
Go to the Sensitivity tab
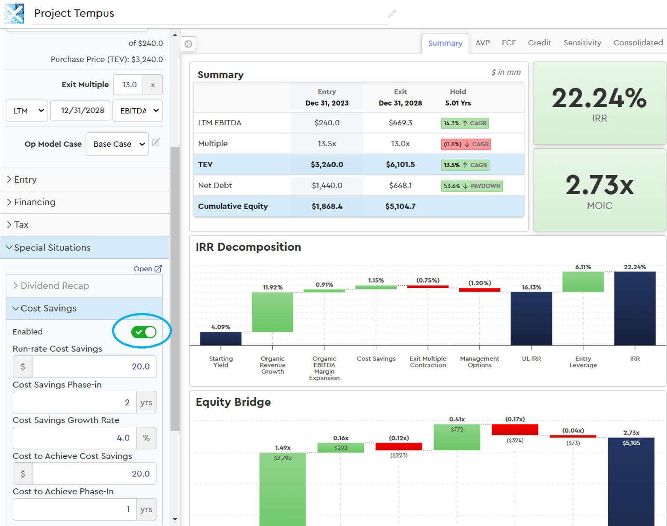582,43
